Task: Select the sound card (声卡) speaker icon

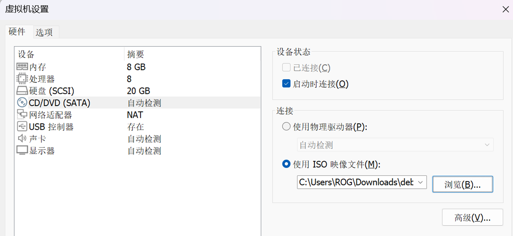Action: (22, 139)
